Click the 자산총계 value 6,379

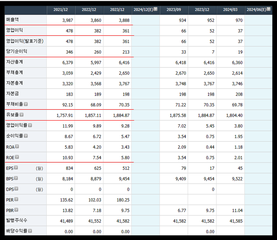point(68,63)
